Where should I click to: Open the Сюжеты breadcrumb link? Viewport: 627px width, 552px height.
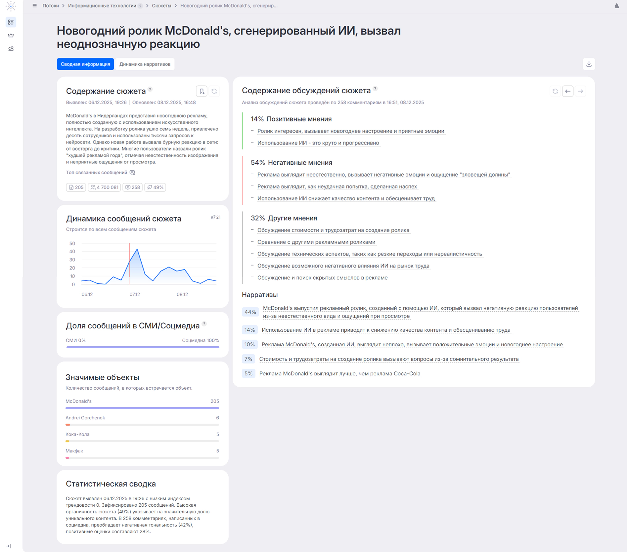point(161,6)
